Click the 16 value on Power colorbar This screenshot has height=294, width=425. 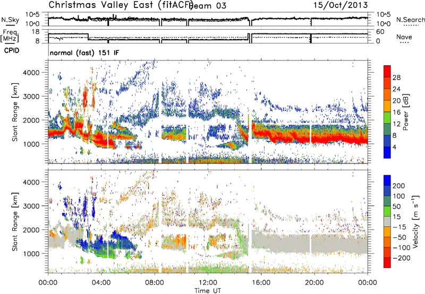click(396, 113)
